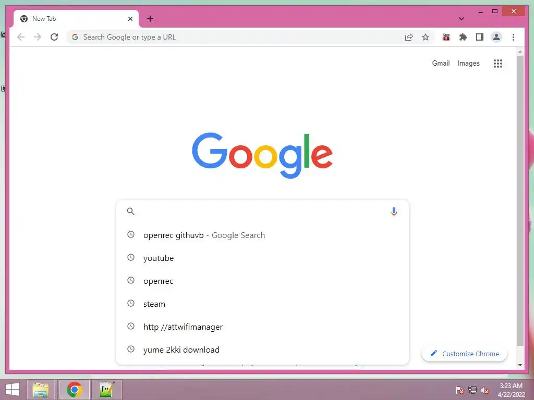Select the New Tab tab
The width and height of the screenshot is (534, 400).
76,19
